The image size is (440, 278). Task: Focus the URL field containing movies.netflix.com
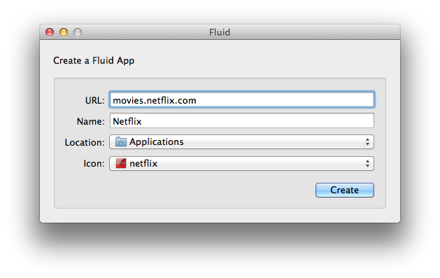242,99
